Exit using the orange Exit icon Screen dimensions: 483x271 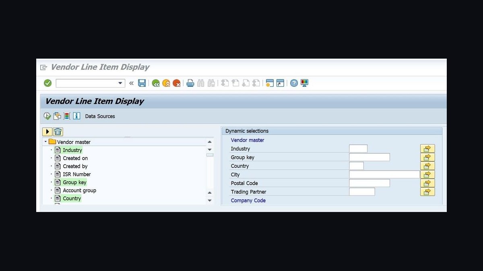(x=166, y=83)
